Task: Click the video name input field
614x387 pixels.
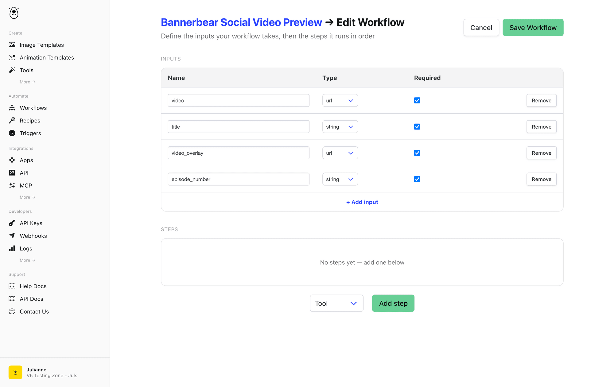Action: [238, 100]
